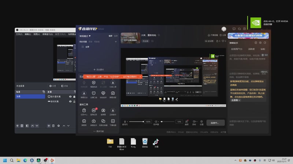Image resolution: width=293 pixels, height=164 pixels.
Task: Open 任务中心 in the basic tools grid
Action: pyautogui.click(x=84, y=112)
